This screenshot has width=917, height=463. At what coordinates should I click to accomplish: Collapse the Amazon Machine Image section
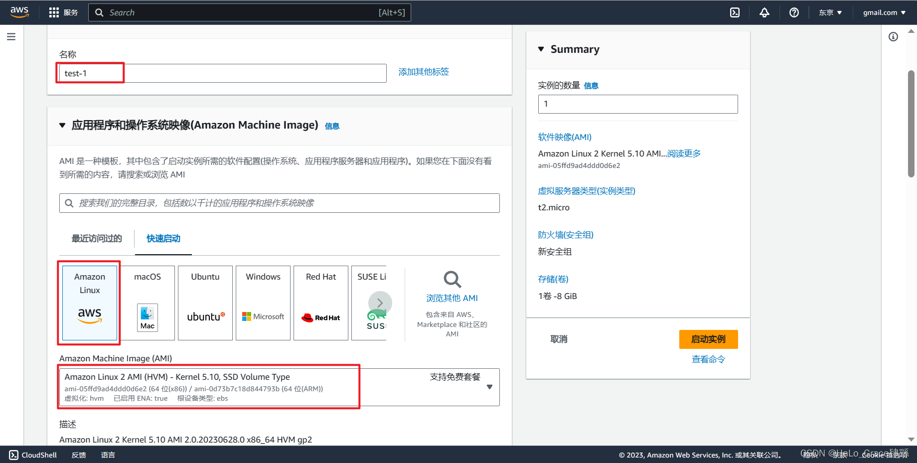[x=62, y=125]
